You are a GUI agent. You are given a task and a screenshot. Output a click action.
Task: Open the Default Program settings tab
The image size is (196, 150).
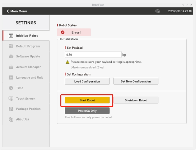point(26,46)
